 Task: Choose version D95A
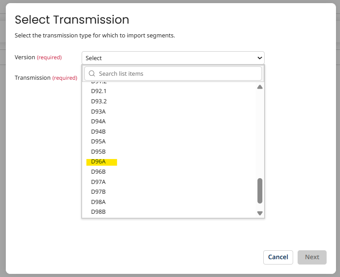tap(99, 141)
